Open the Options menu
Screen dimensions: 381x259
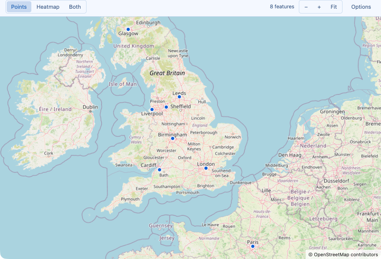361,7
